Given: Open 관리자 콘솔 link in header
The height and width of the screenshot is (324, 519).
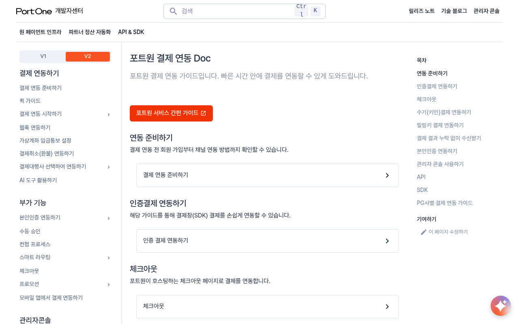Looking at the screenshot, I should [x=487, y=11].
